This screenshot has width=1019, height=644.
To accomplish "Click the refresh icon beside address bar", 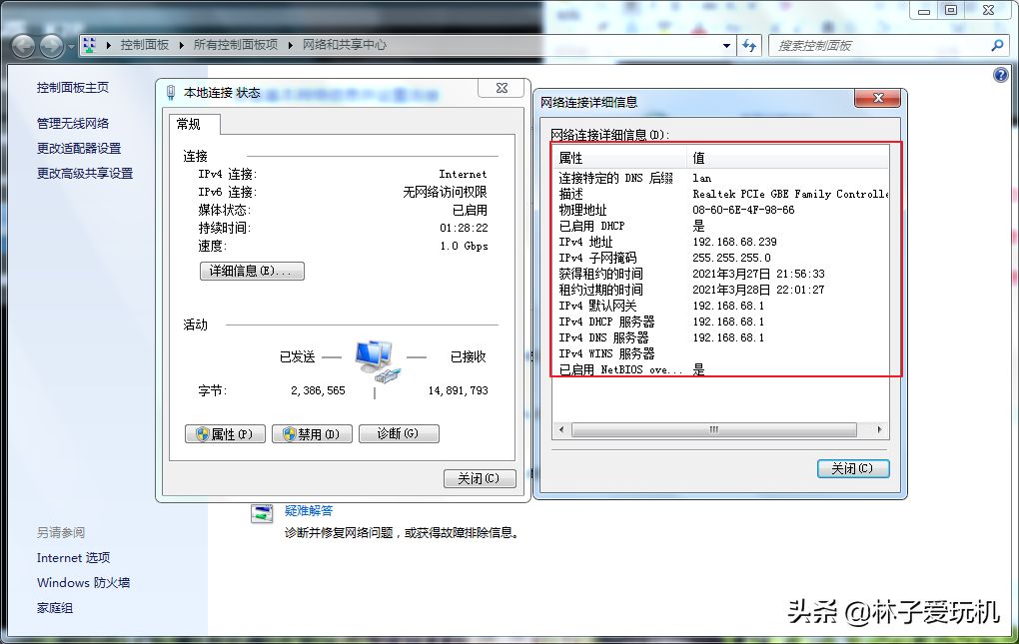I will [749, 45].
